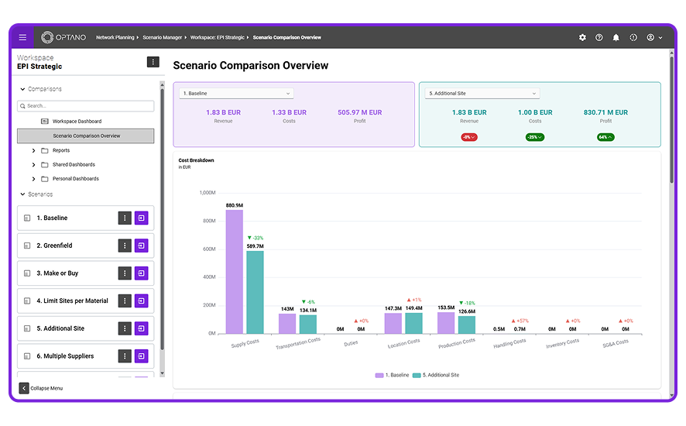Open user account menu icon
The width and height of the screenshot is (686, 426).
tap(654, 38)
